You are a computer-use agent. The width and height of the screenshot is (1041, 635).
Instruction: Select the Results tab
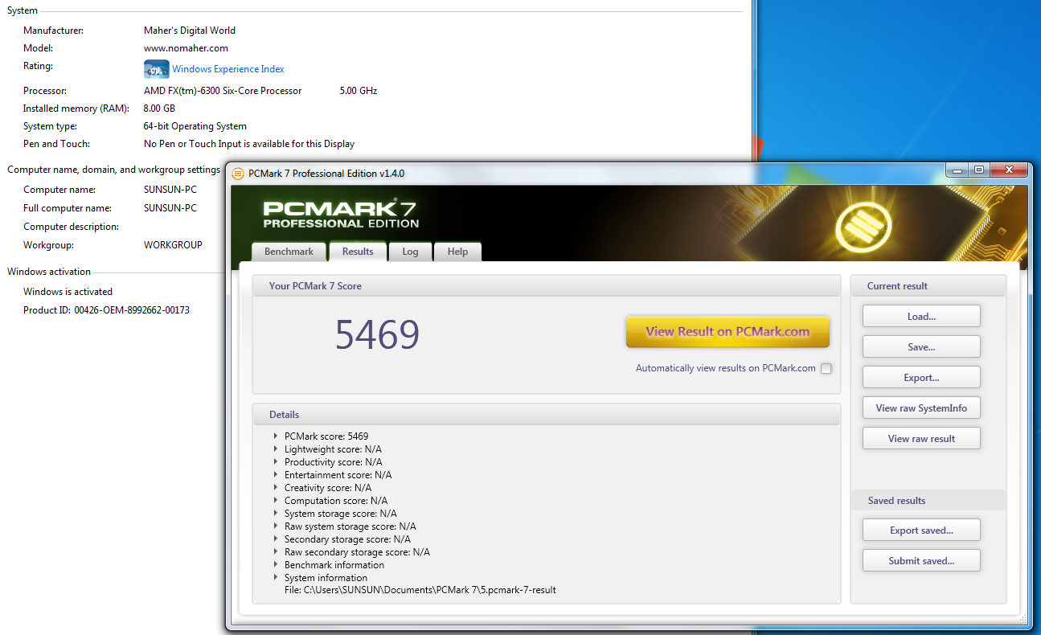tap(358, 252)
